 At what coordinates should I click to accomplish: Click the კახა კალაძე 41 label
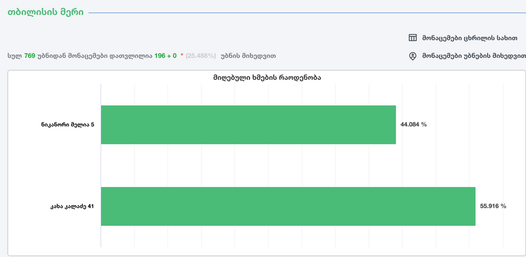coord(72,206)
